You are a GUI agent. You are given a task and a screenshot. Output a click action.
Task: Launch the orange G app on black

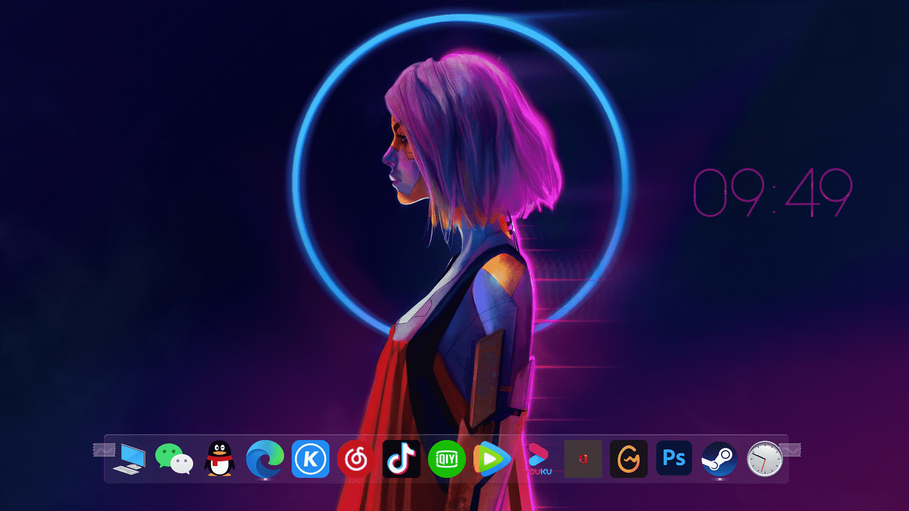point(629,459)
